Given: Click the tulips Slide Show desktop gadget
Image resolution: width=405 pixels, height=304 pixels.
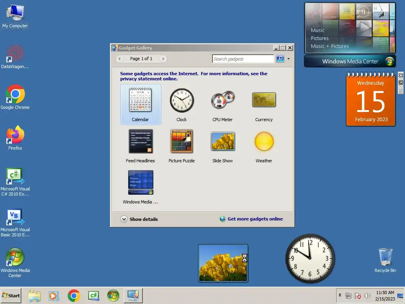Looking at the screenshot, I should 223,263.
